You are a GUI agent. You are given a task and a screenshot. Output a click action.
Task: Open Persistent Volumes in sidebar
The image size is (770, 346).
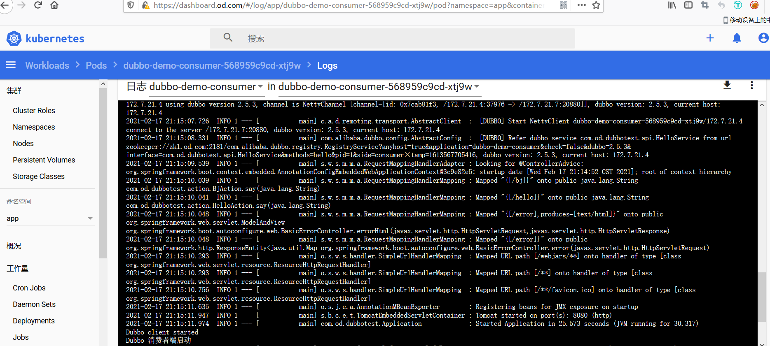(x=44, y=160)
